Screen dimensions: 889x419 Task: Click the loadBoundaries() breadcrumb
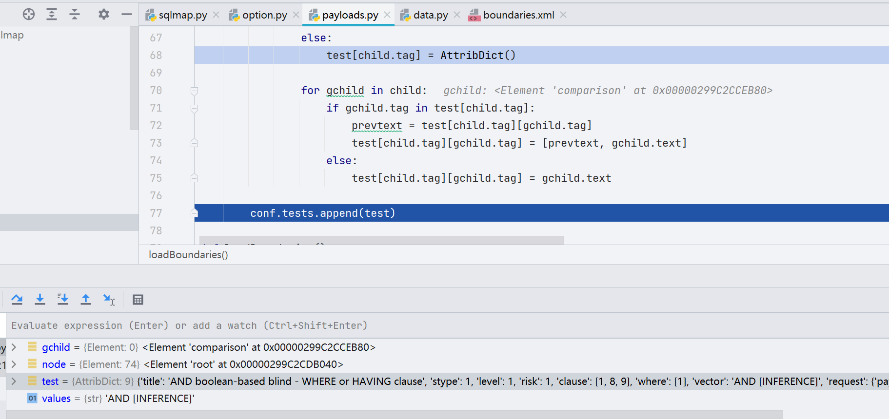pyautogui.click(x=188, y=255)
